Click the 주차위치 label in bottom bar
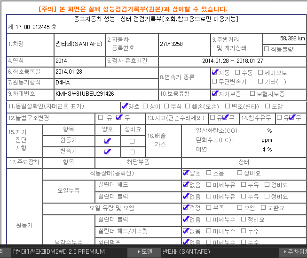 (296, 252)
